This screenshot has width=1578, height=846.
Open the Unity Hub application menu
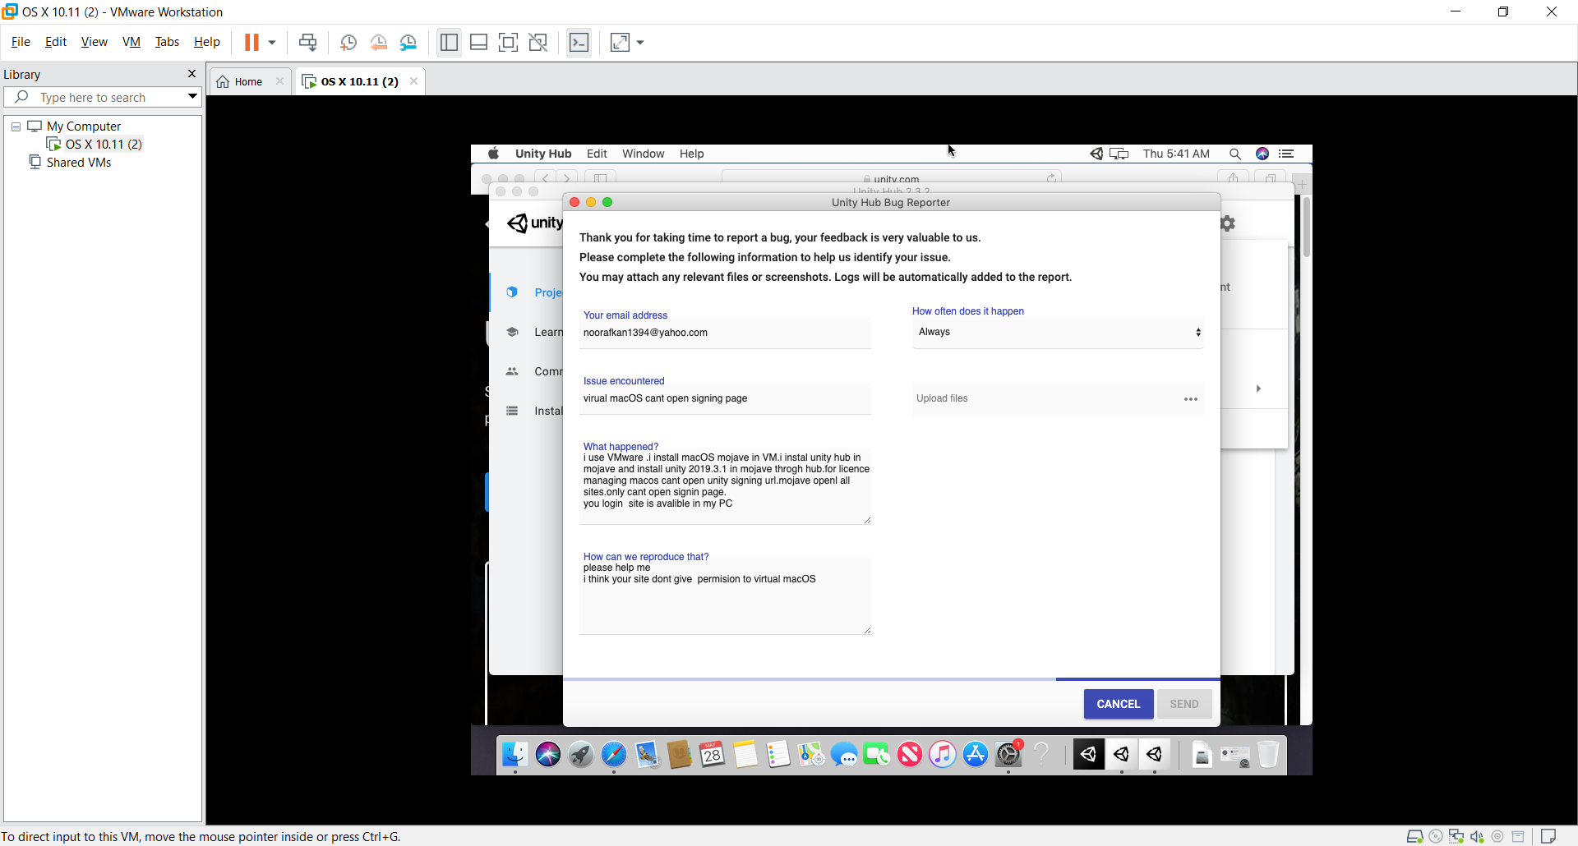(x=543, y=154)
